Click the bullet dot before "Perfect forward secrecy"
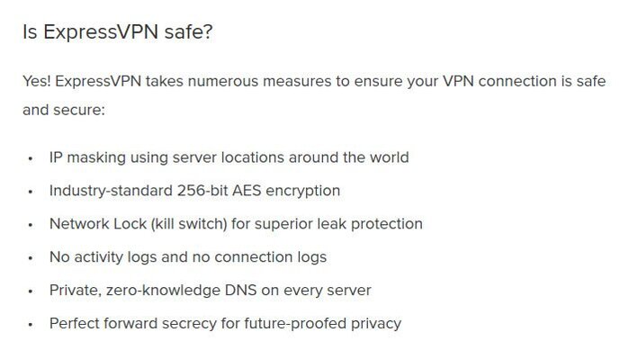This screenshot has height=341, width=638. [31, 324]
